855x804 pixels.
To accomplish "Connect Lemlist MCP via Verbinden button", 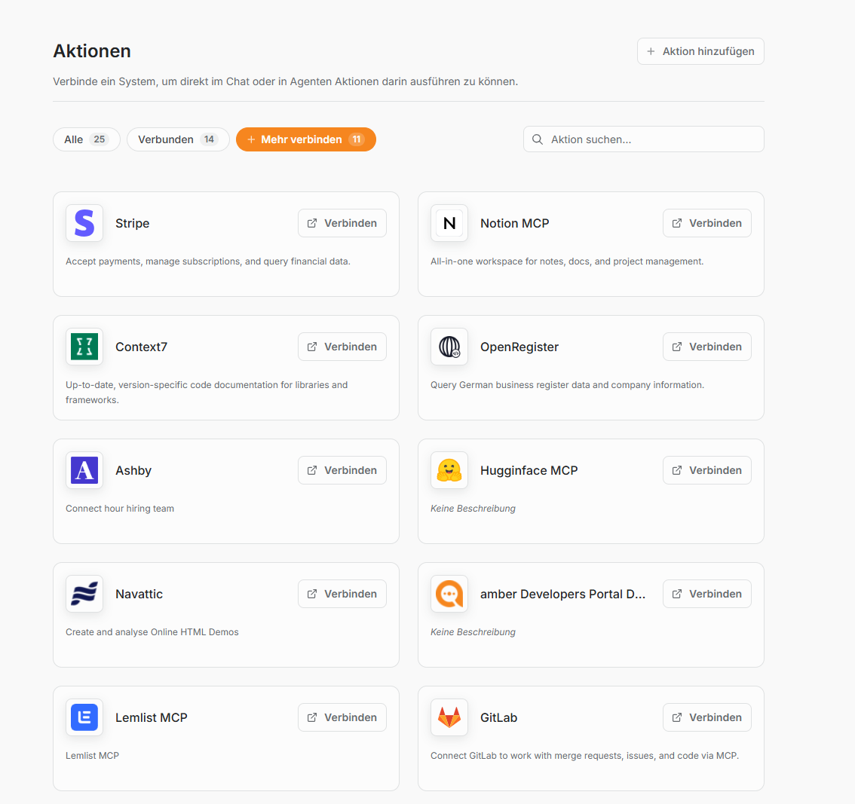I will (x=342, y=717).
